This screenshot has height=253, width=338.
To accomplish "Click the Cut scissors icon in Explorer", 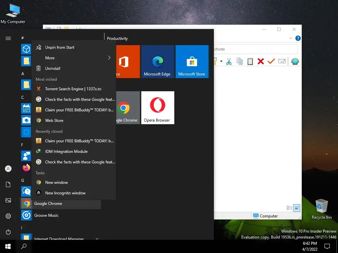I will point(229,62).
